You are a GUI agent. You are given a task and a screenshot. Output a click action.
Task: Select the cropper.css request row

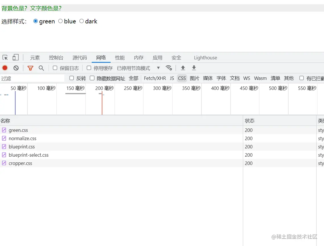(162, 163)
